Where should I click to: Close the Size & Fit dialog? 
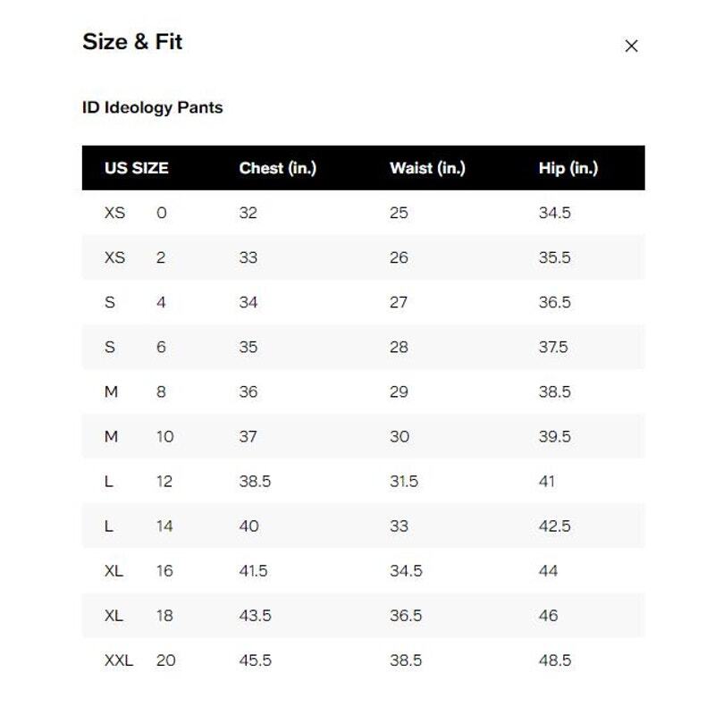[x=631, y=46]
